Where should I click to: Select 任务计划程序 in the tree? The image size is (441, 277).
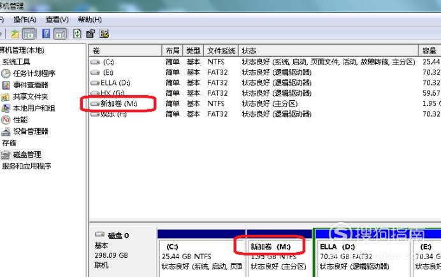[34, 73]
